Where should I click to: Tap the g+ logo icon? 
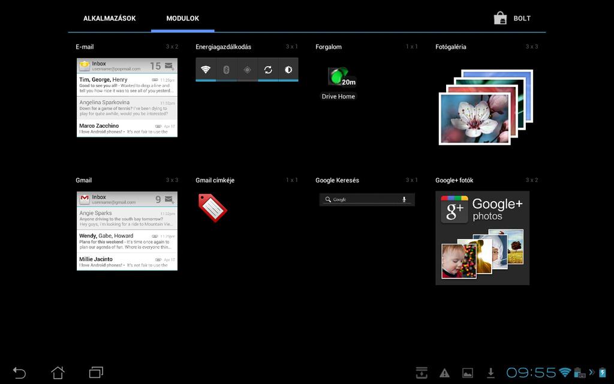(455, 209)
